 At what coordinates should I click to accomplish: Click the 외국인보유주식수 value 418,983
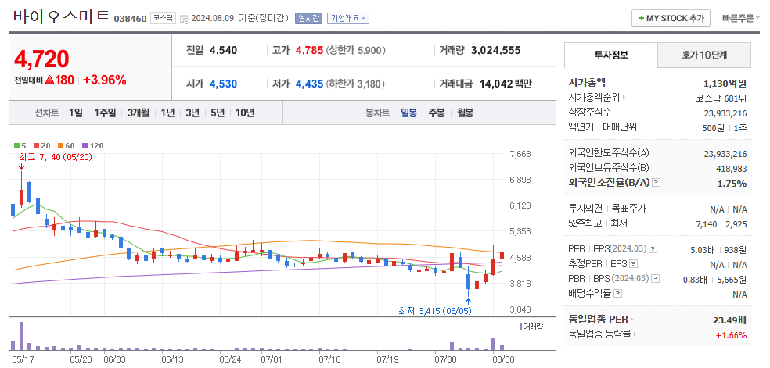(732, 169)
